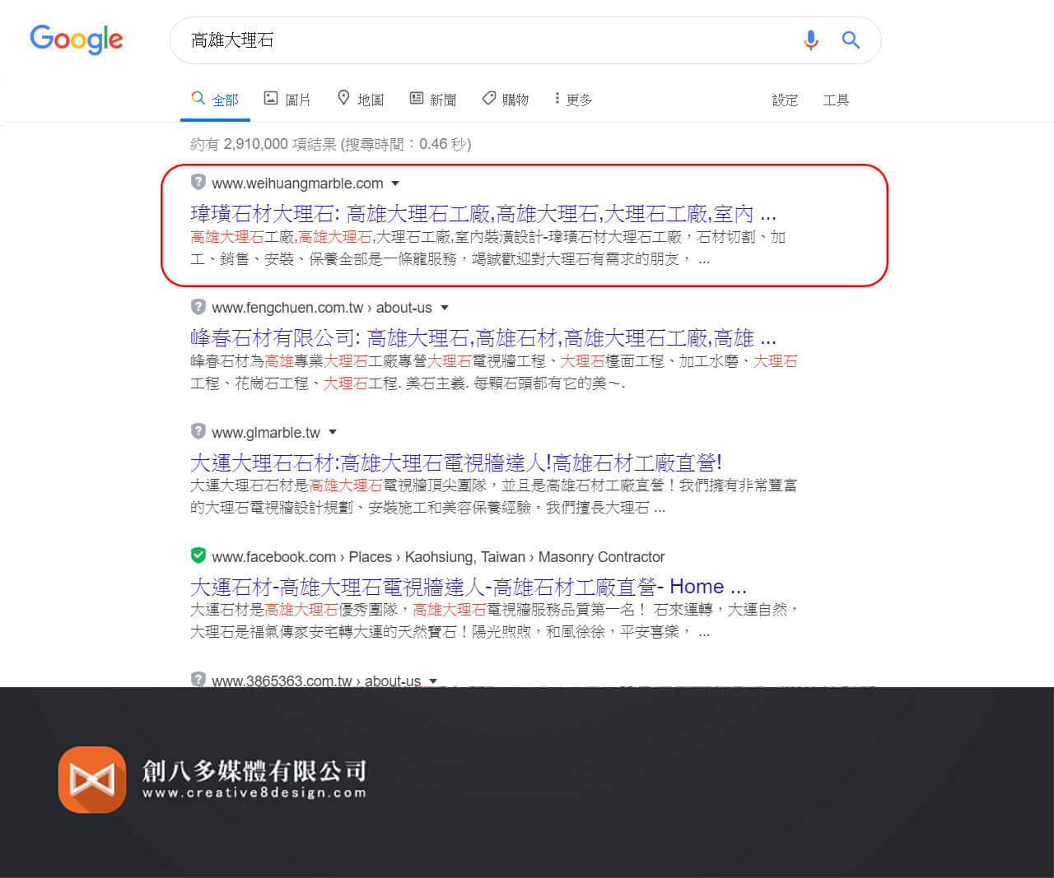The width and height of the screenshot is (1054, 878).
Task: Switch to the 圖片 tab
Action: [x=287, y=100]
